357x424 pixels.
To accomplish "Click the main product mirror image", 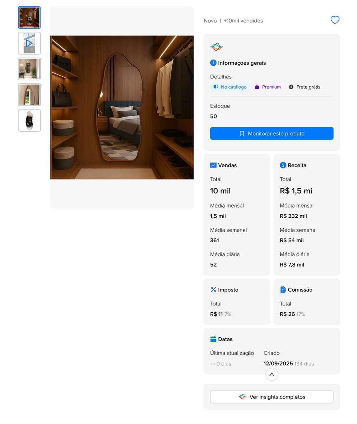I will pyautogui.click(x=122, y=107).
